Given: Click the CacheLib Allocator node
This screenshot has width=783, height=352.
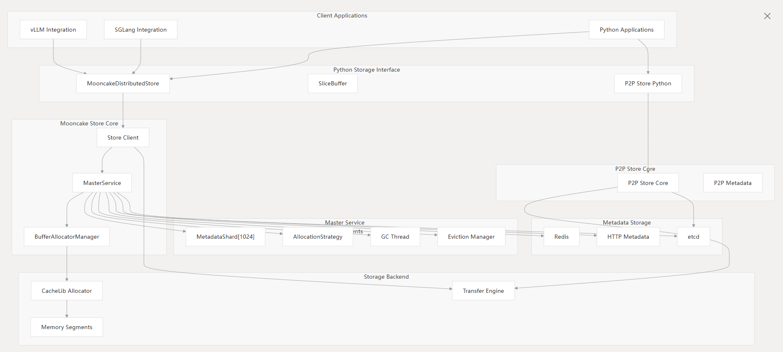Looking at the screenshot, I should point(67,291).
